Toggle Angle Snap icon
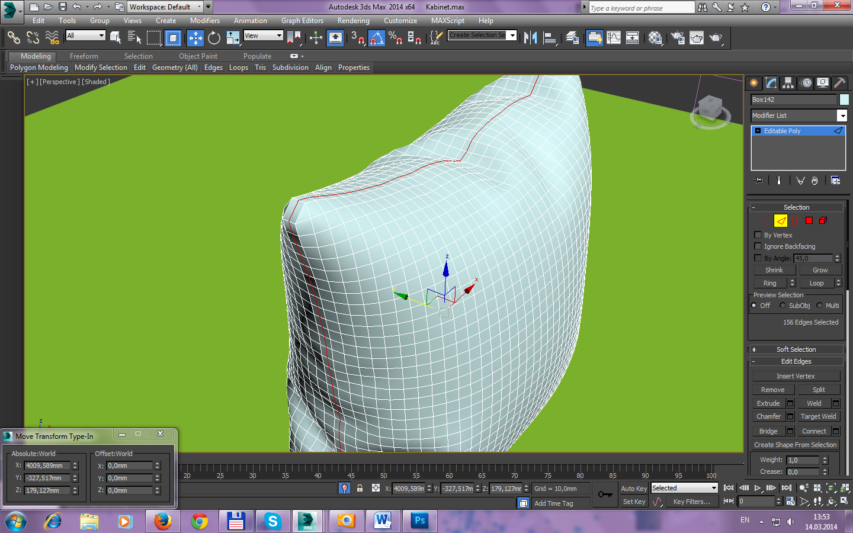853x533 pixels. pyautogui.click(x=377, y=38)
